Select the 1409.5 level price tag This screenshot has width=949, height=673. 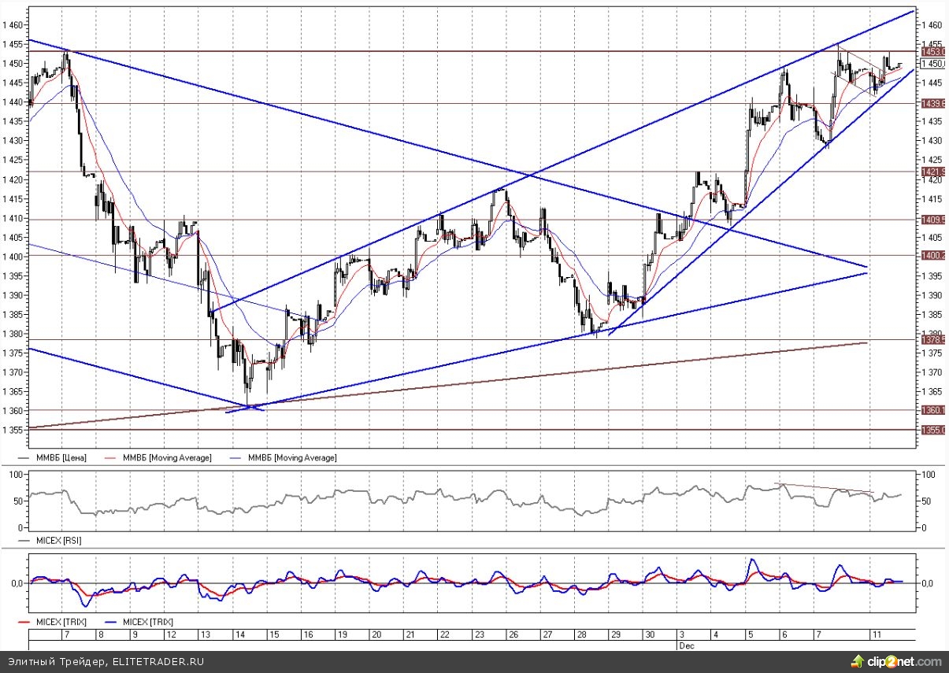tap(932, 220)
